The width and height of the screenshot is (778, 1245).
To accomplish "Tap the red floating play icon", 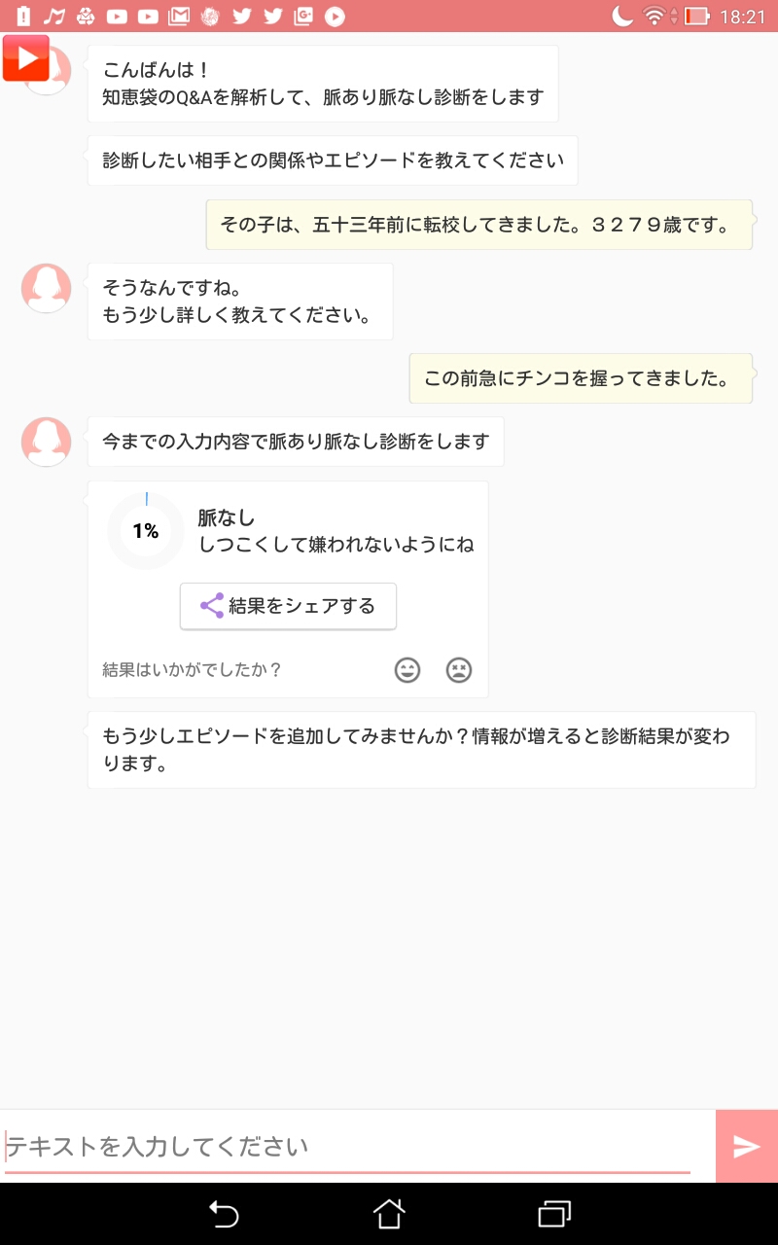I will pos(25,58).
